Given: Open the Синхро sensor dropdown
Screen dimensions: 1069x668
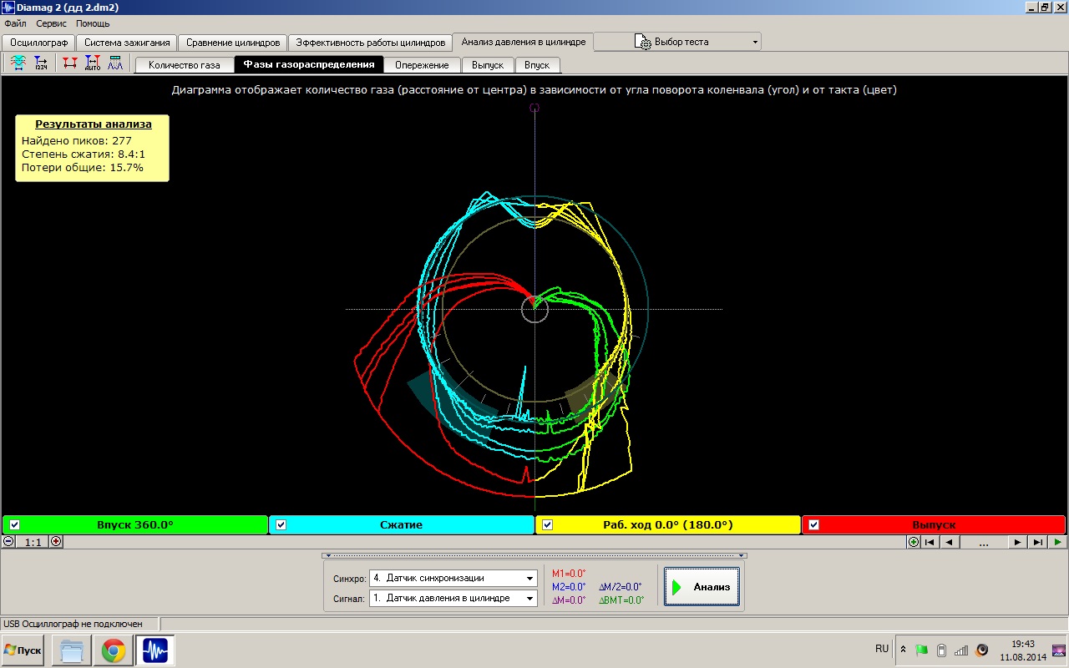Looking at the screenshot, I should point(530,578).
